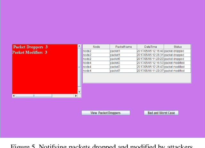
Task: Click the horizontal scrollbar thumb under the red panel
Action: [x=34, y=96]
